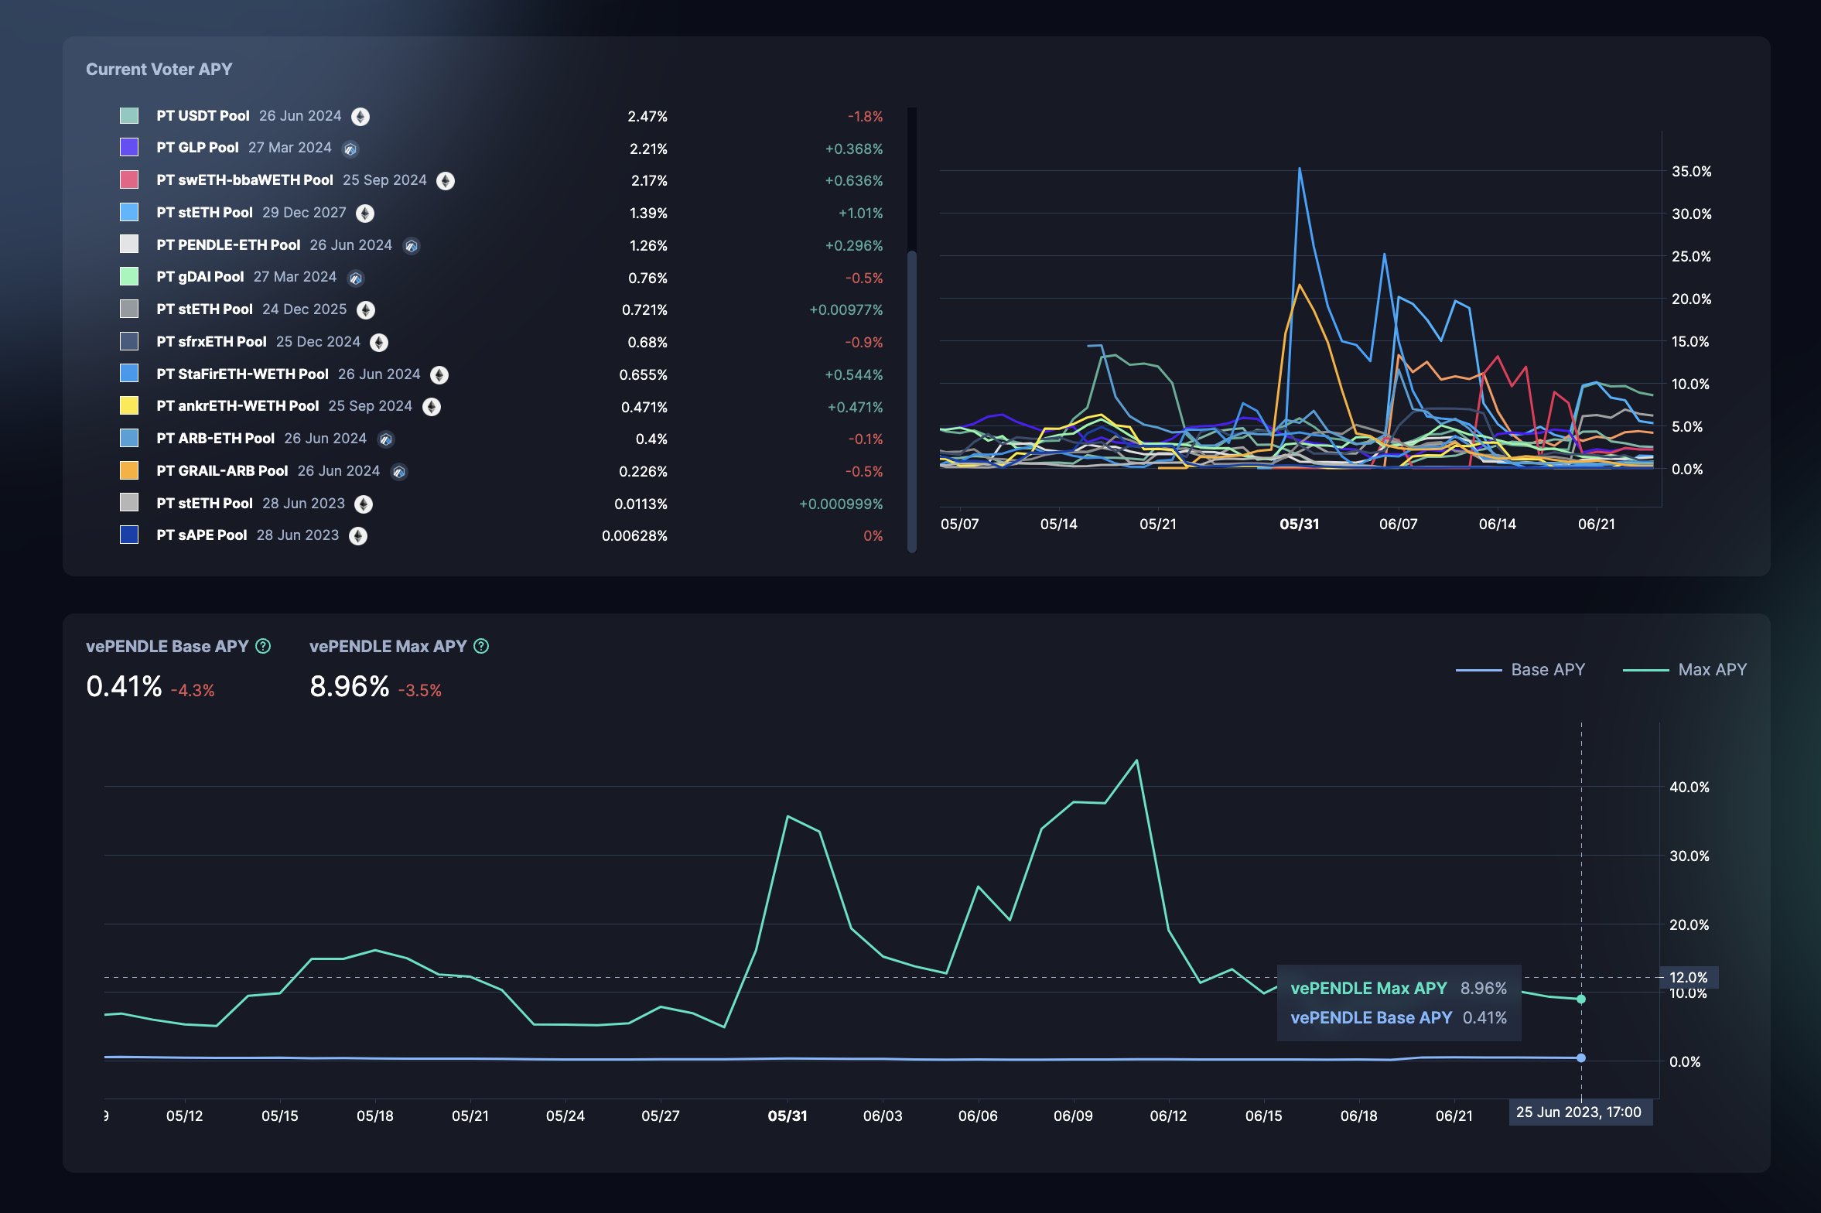Click the 06/21 label on the Voter APY chart
The image size is (1821, 1213).
pos(1596,524)
